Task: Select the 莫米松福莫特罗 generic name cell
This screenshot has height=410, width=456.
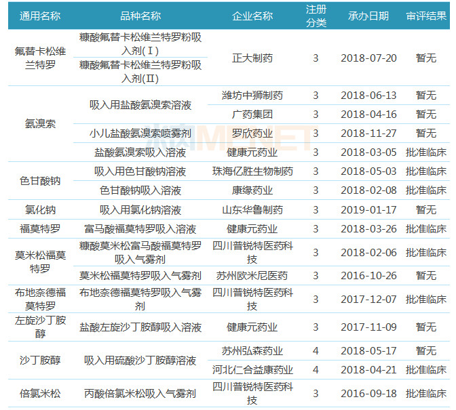Action: pyautogui.click(x=40, y=262)
